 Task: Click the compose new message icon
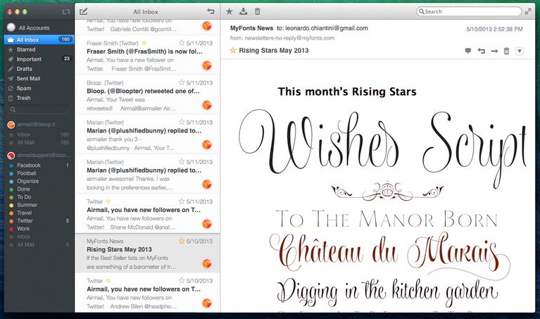[x=84, y=11]
